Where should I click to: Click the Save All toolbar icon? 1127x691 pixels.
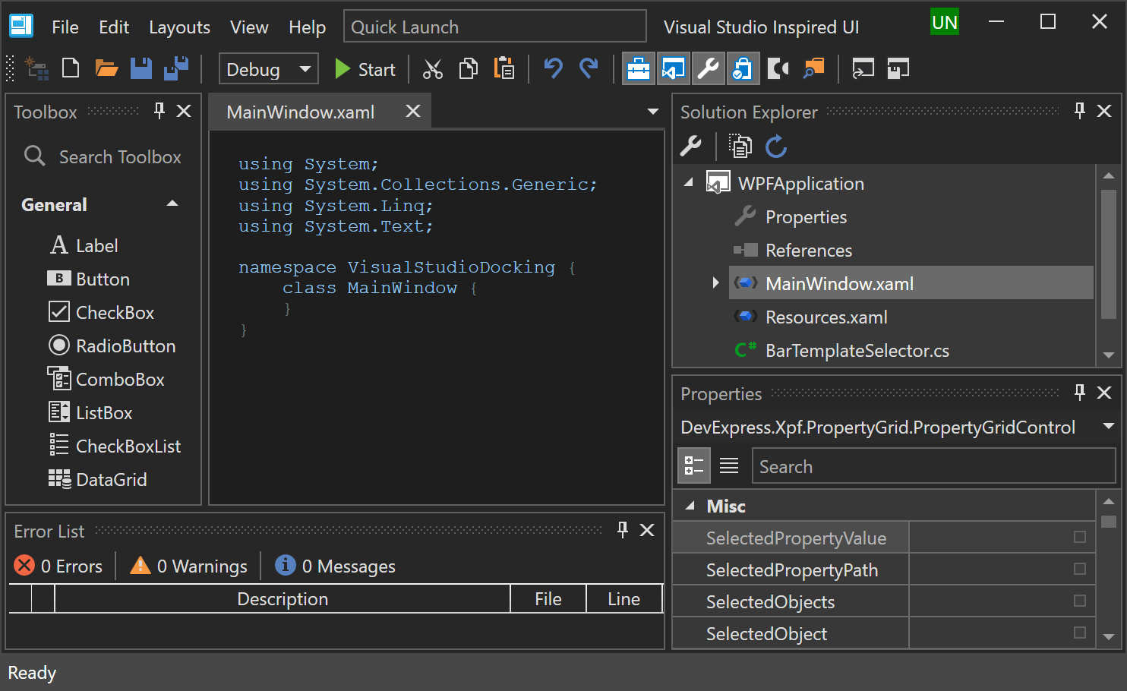click(x=176, y=69)
